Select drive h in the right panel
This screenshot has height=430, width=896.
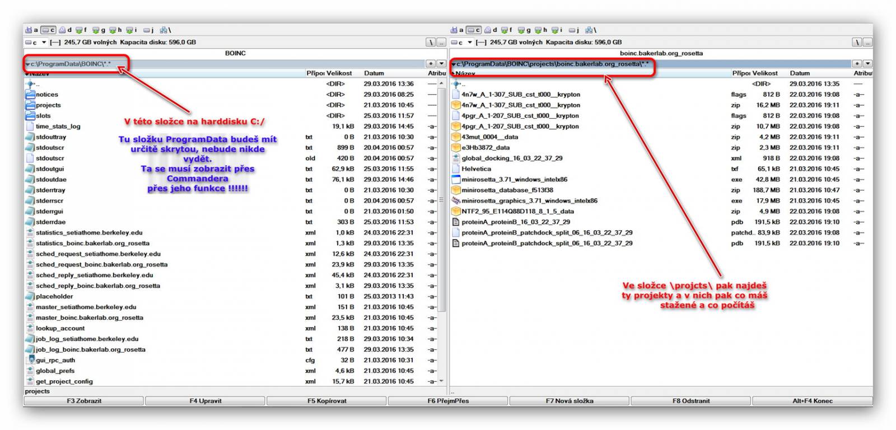542,30
